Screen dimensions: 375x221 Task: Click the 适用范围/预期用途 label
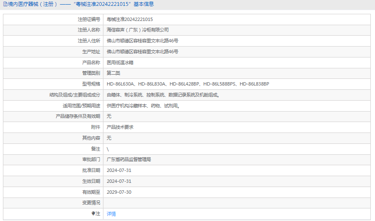[x=81, y=106]
